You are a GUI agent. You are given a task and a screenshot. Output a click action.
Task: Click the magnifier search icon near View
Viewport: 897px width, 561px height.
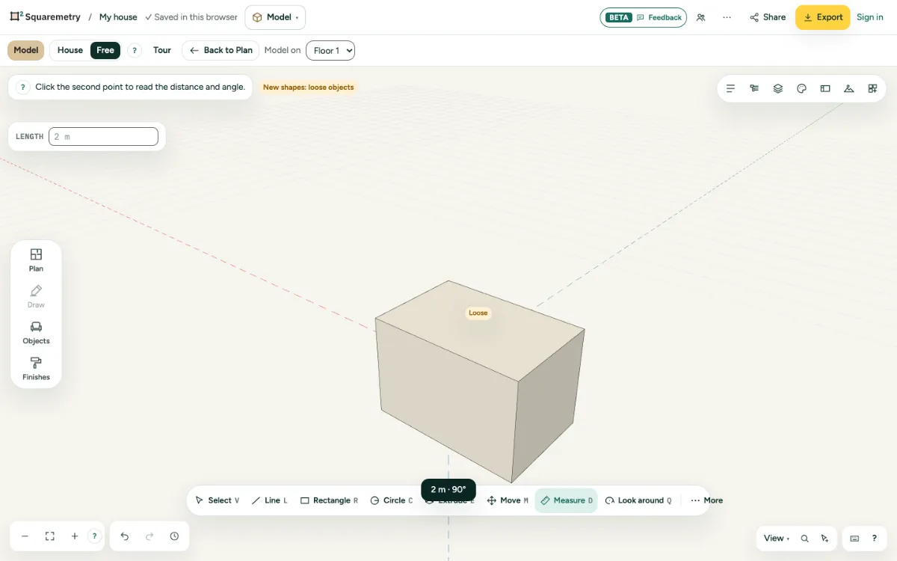pyautogui.click(x=805, y=539)
